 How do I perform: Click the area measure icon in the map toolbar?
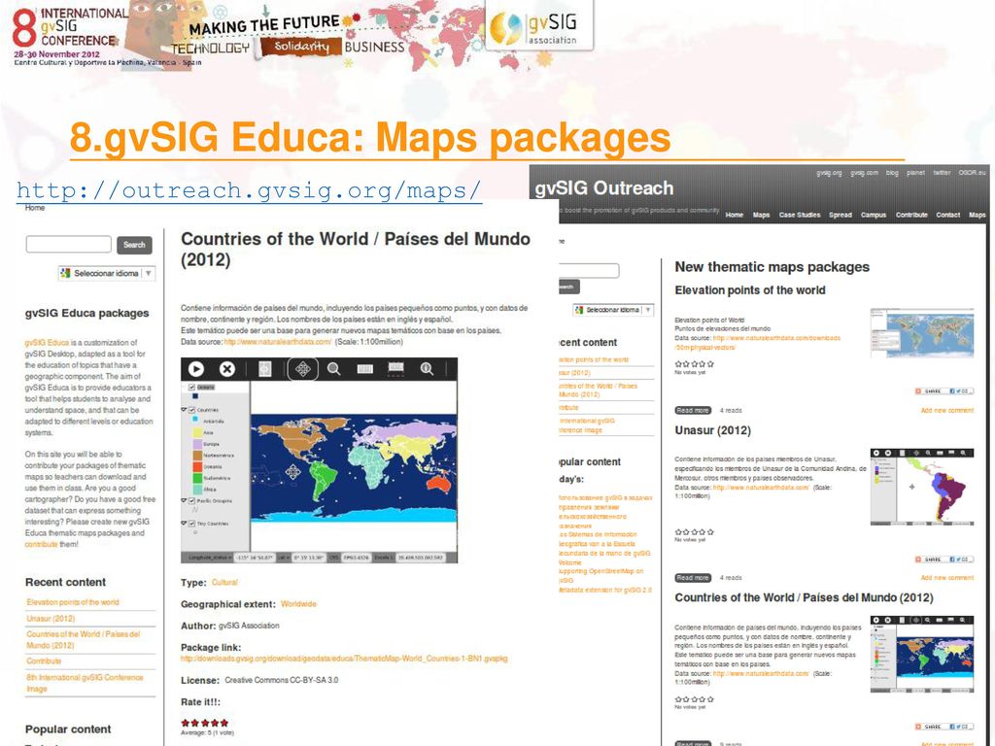[395, 368]
